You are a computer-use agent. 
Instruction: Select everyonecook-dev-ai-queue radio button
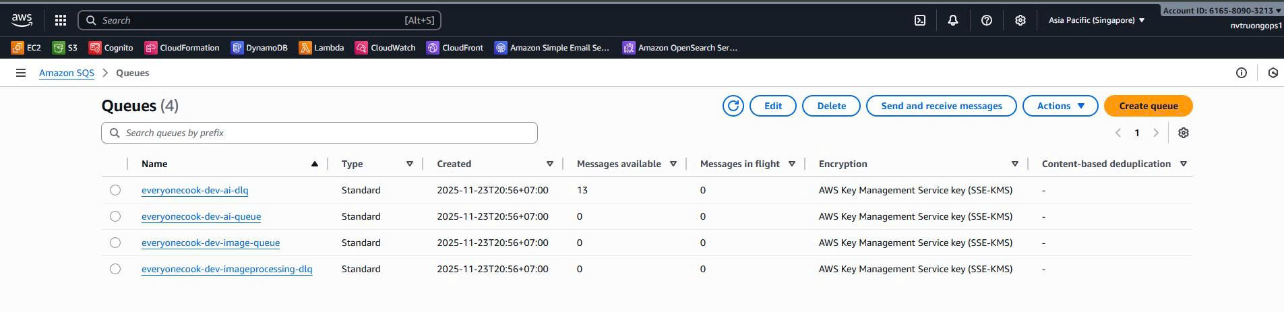click(115, 216)
